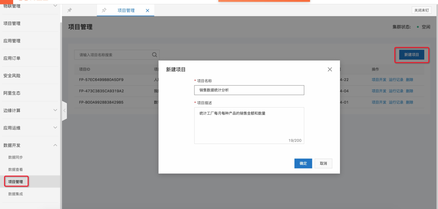This screenshot has width=438, height=209.
Task: Expand the 边缘计算 menu chevron
Action: (55, 110)
